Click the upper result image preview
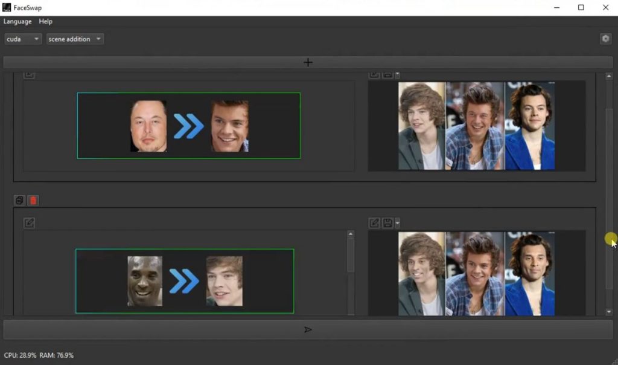Screen dimensions: 618x365 476,126
